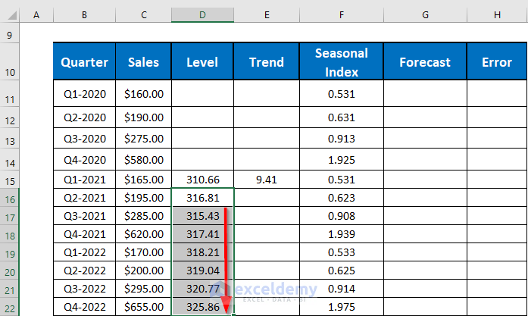This screenshot has width=528, height=316.
Task: Select Level cell containing 310.66
Action: (202, 180)
